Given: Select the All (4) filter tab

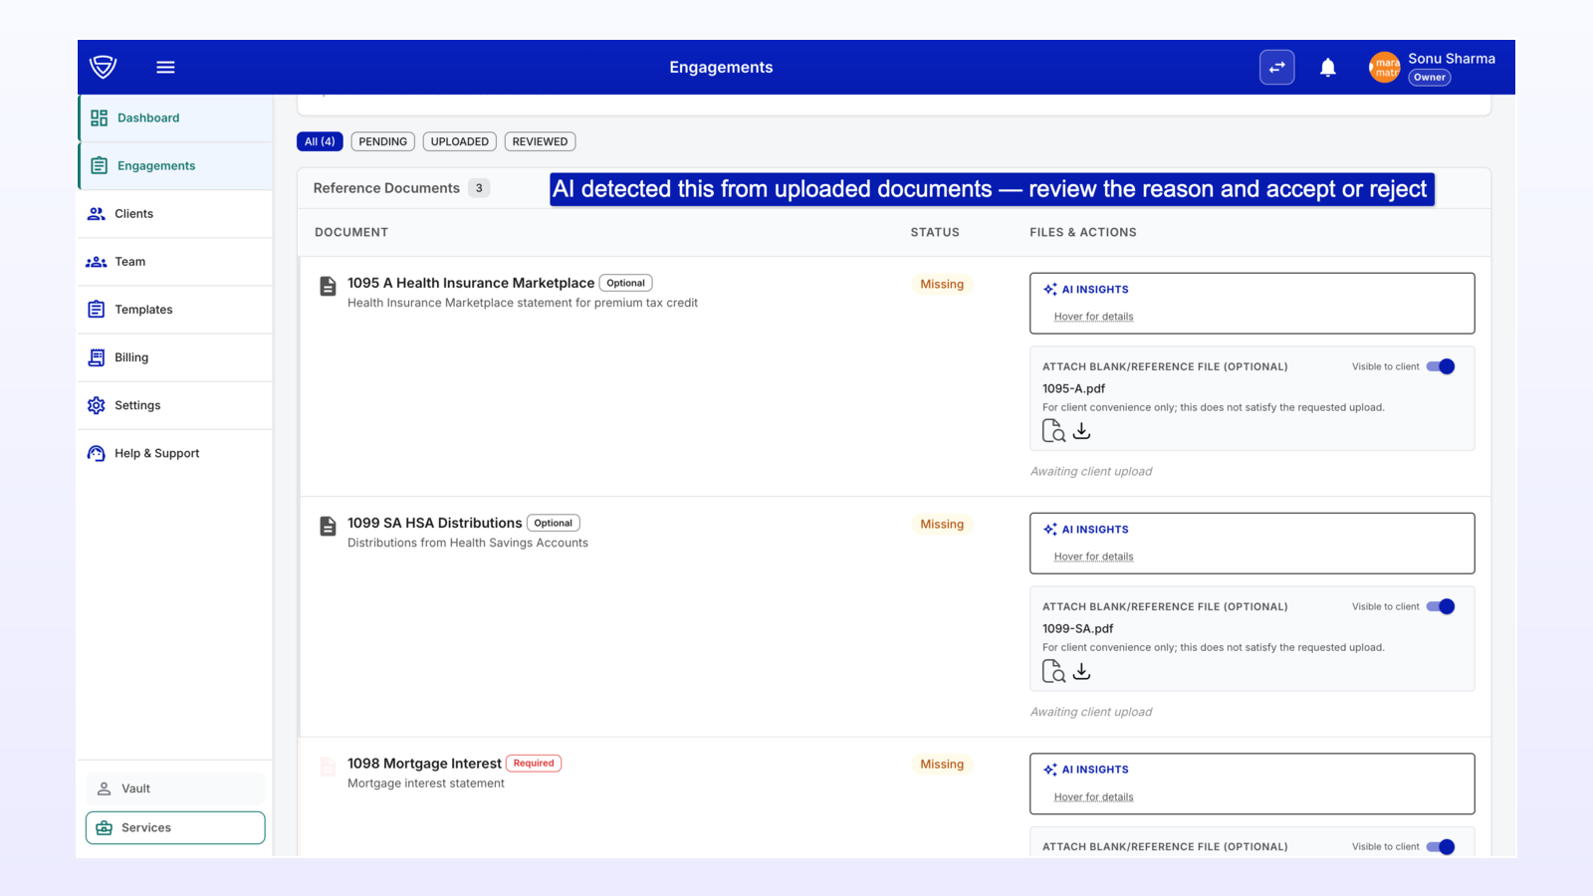Looking at the screenshot, I should (320, 141).
